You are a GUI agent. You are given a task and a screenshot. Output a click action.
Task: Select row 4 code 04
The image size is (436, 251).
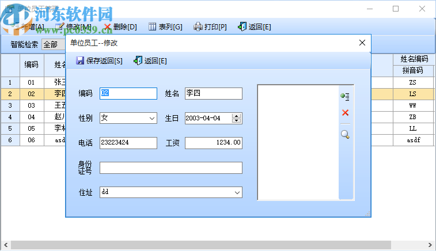tap(31, 117)
